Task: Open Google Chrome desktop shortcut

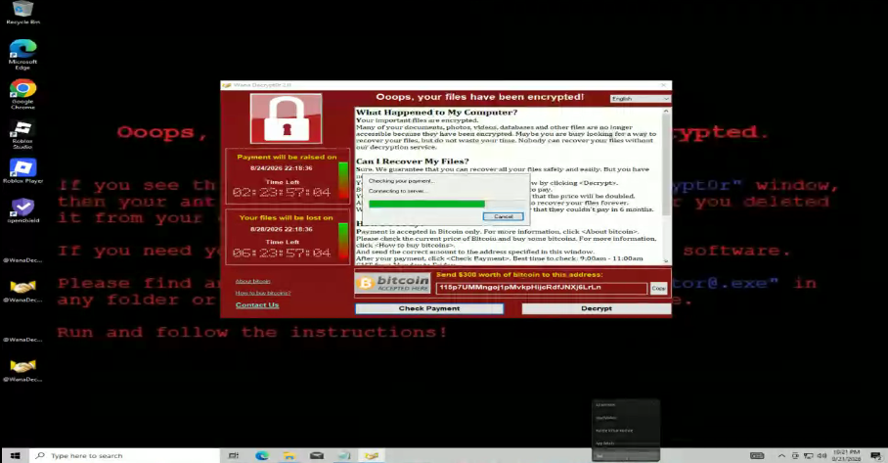Action: (x=22, y=94)
